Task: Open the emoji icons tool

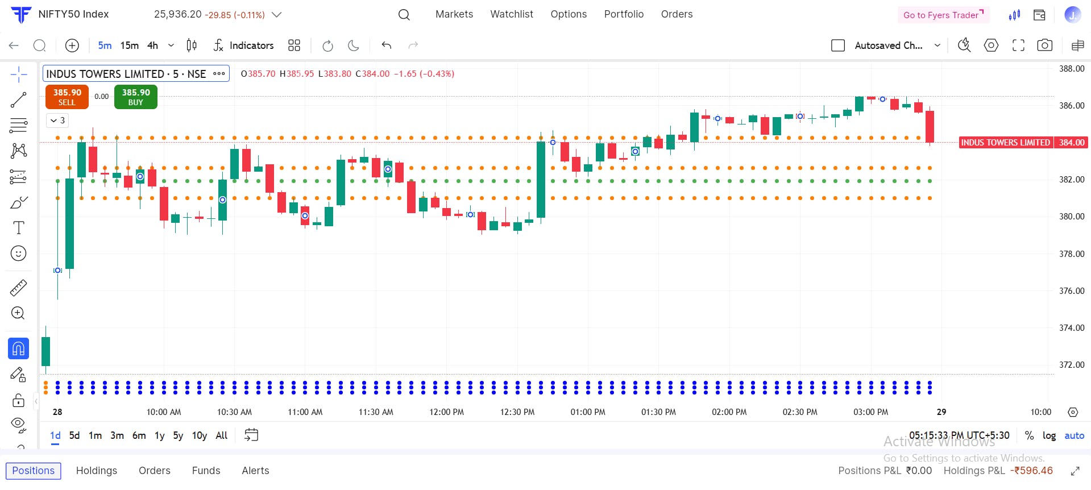Action: (x=19, y=254)
